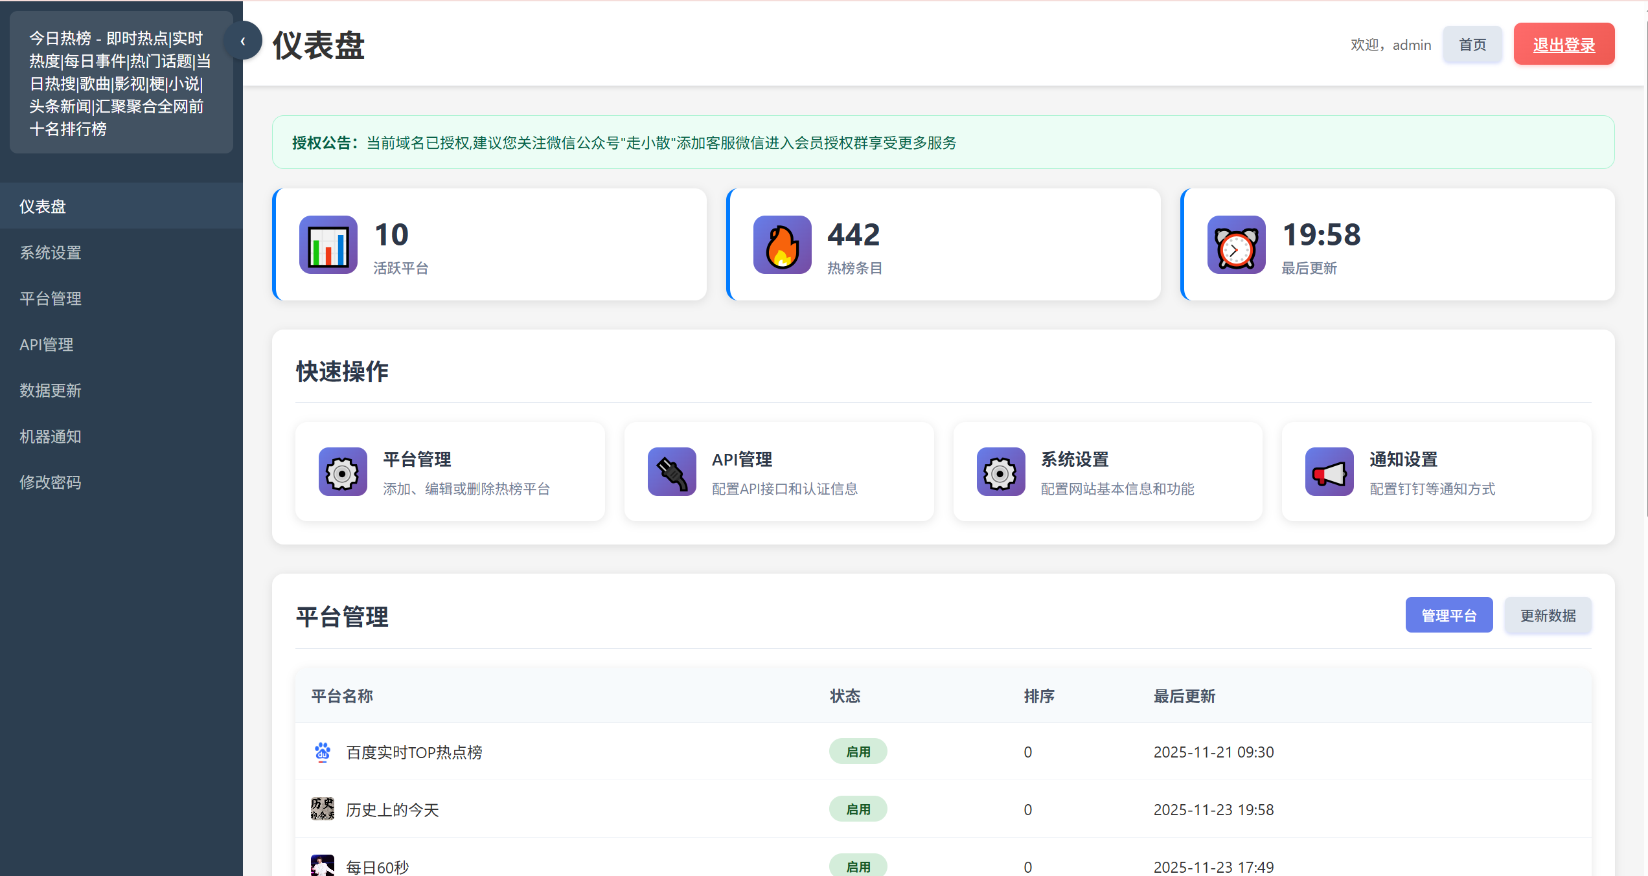Image resolution: width=1648 pixels, height=876 pixels.
Task: Click the 退出登录 logout button
Action: [1564, 45]
